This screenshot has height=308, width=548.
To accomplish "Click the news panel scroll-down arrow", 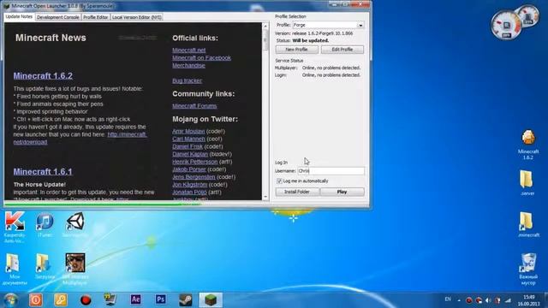I will pyautogui.click(x=265, y=197).
